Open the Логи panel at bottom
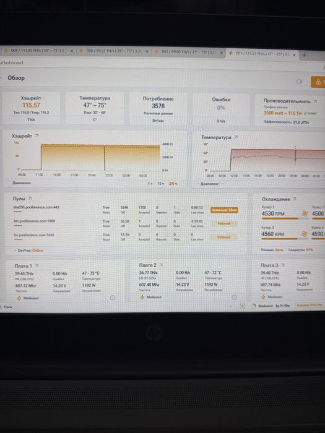The height and width of the screenshot is (433, 325). tap(6, 307)
